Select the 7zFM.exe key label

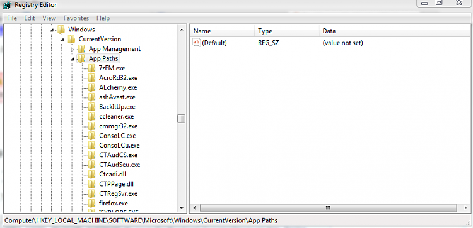pyautogui.click(x=112, y=68)
